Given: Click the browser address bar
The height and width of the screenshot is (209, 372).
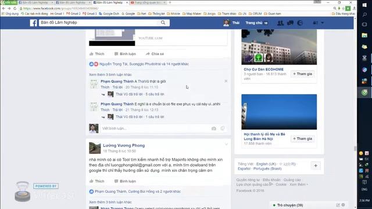Looking at the screenshot, I should pyautogui.click(x=176, y=8).
